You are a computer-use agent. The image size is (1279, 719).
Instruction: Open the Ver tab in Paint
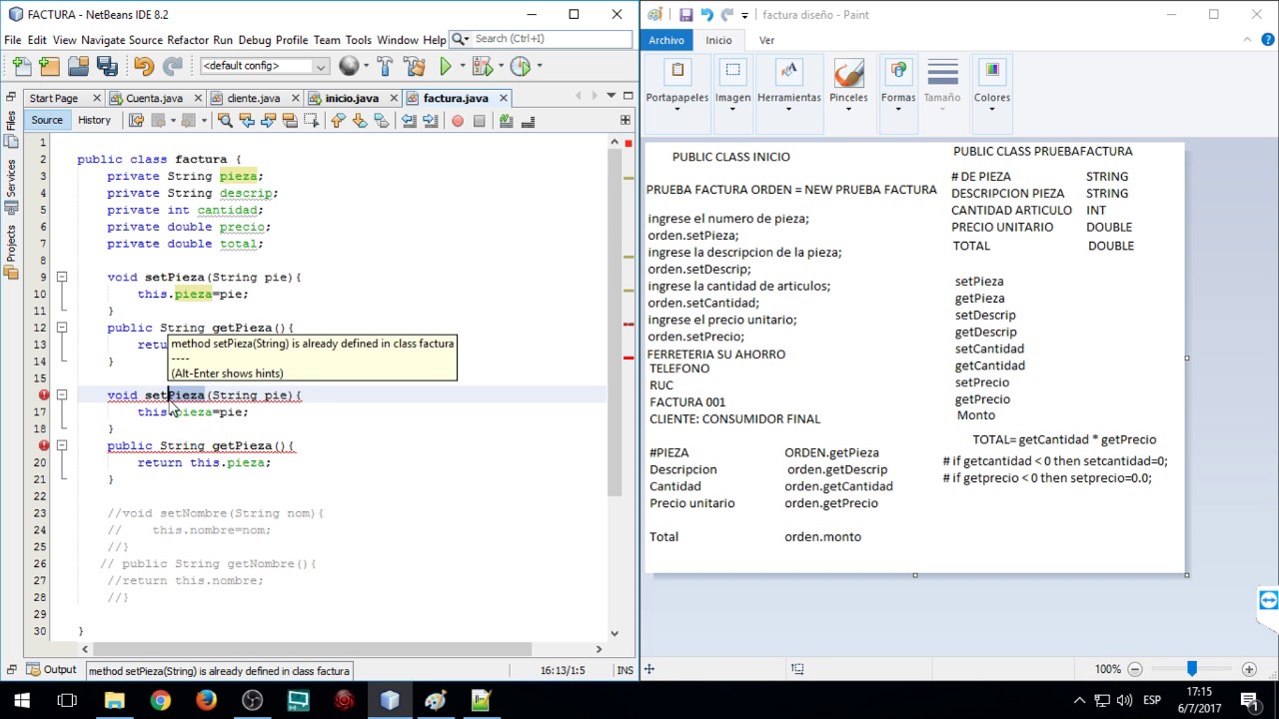tap(766, 40)
